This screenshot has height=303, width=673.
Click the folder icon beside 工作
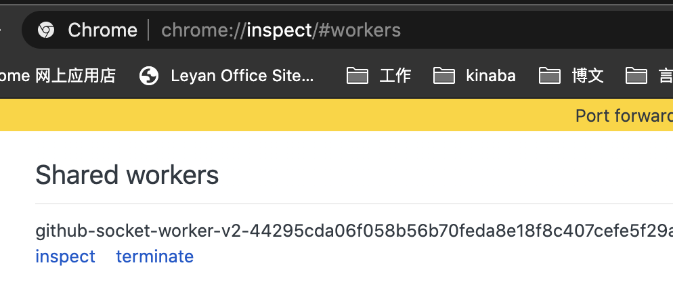pyautogui.click(x=357, y=76)
